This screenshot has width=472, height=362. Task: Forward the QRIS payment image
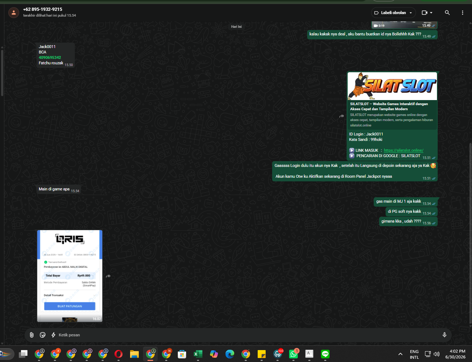[108, 276]
